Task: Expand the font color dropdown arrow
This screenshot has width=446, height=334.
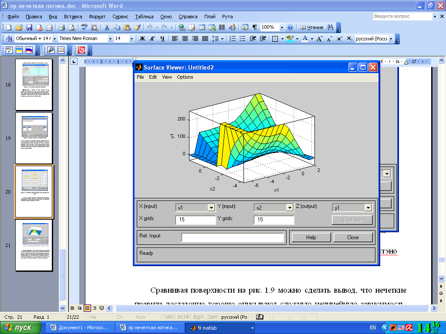Action: [312, 39]
